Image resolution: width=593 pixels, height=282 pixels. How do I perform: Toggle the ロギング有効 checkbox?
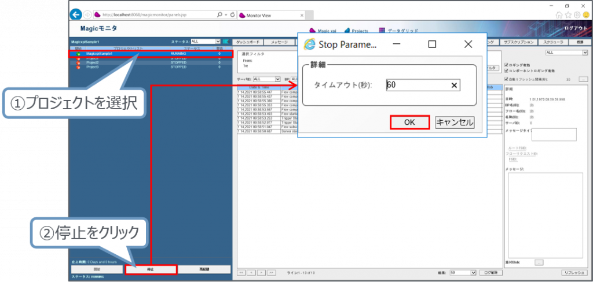507,65
